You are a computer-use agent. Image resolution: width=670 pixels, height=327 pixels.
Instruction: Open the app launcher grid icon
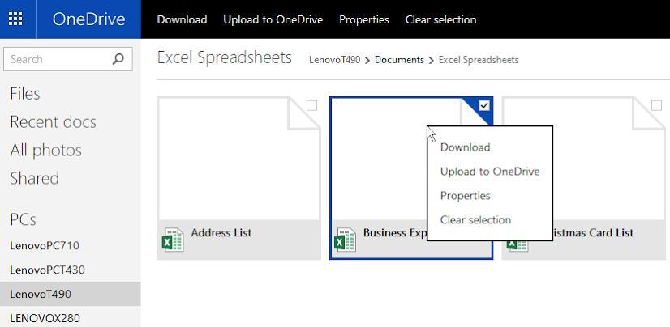coord(15,19)
